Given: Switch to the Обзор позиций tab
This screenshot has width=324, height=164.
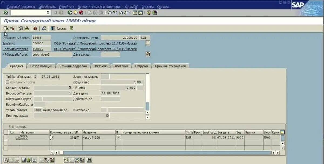Looking at the screenshot, I should point(41,66).
